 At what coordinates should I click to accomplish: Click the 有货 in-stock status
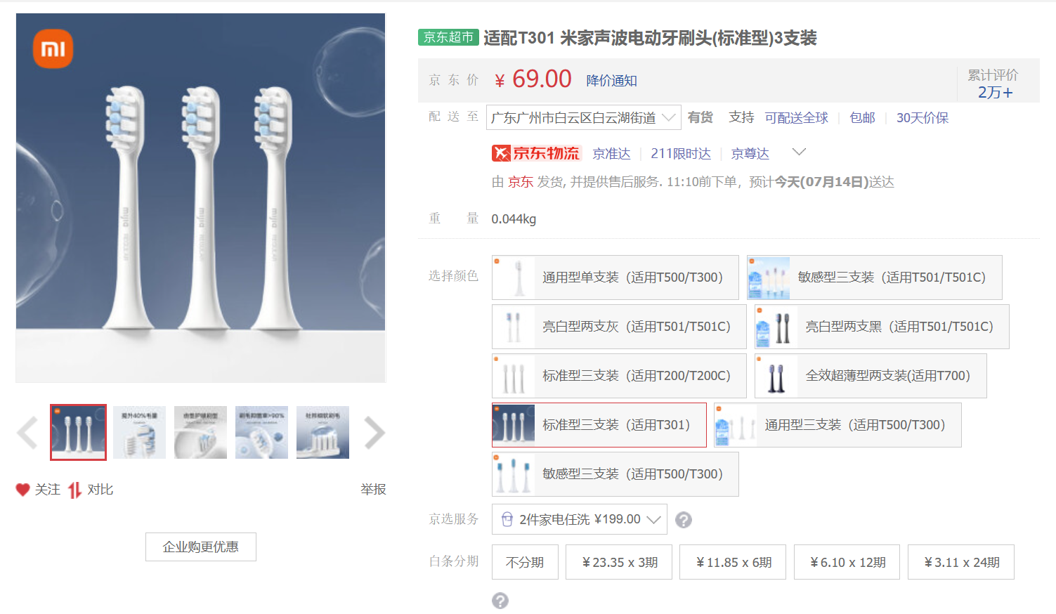(x=700, y=117)
